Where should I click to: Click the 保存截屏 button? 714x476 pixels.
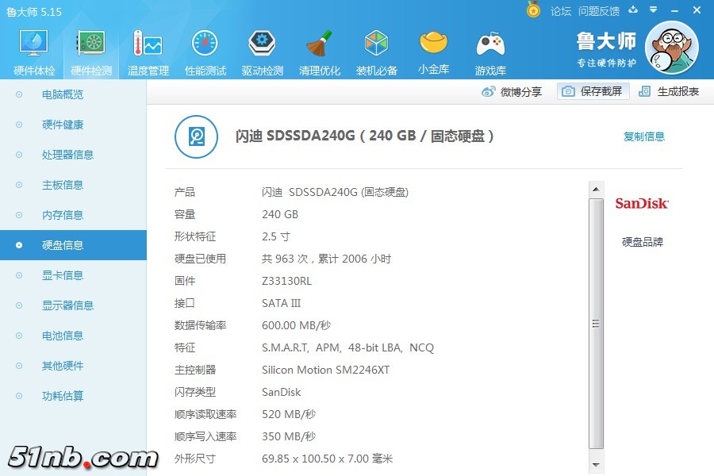[x=593, y=91]
